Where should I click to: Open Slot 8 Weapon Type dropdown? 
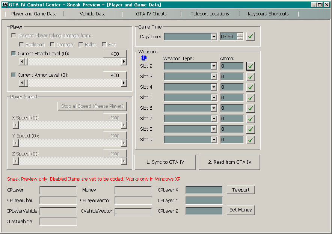[x=214, y=129]
